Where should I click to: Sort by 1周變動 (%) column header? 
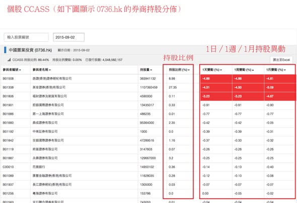point(244,70)
